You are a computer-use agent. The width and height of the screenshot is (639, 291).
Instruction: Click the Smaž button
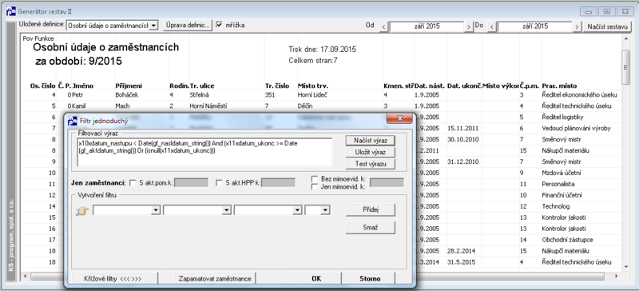pyautogui.click(x=370, y=228)
